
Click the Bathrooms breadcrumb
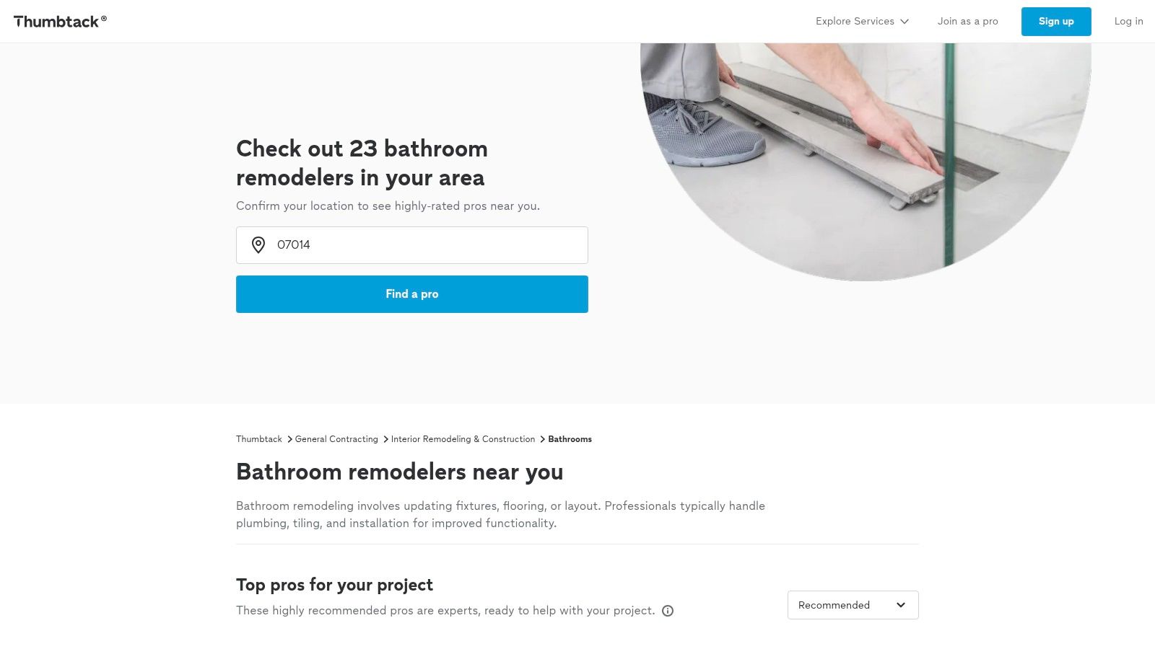coord(569,438)
